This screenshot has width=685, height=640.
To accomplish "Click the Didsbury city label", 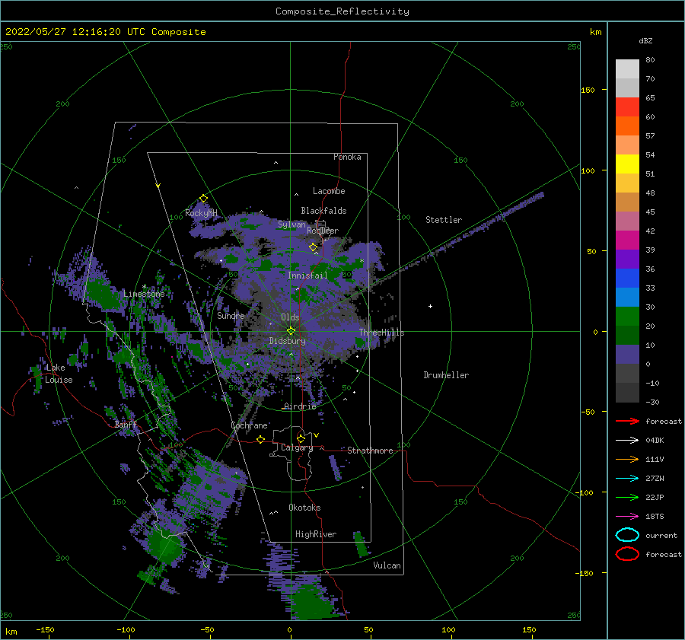I will coord(287,341).
